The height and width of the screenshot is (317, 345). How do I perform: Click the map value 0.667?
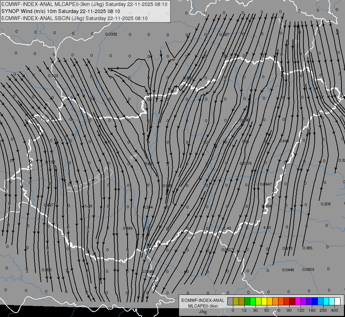pos(224,35)
